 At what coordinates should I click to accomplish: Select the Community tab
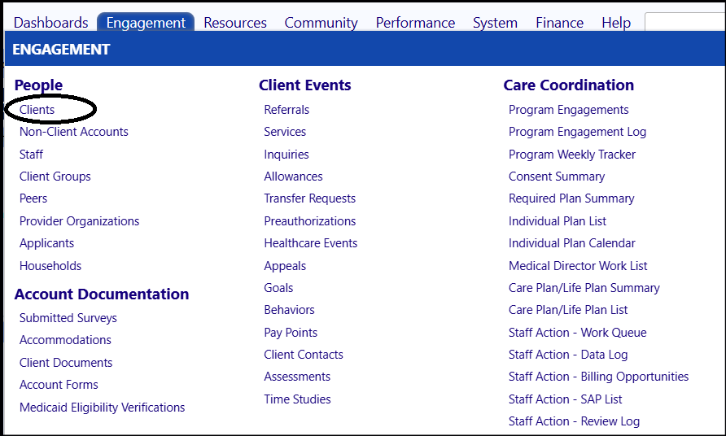coord(321,23)
